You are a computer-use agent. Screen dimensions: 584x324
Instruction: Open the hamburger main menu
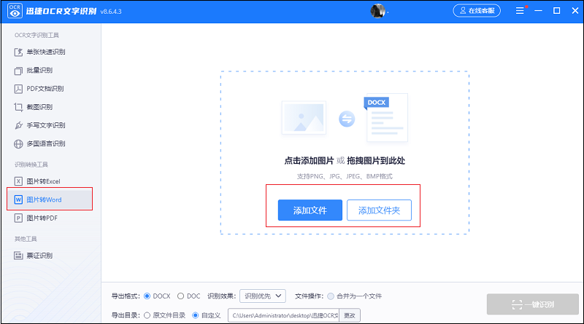click(x=520, y=11)
